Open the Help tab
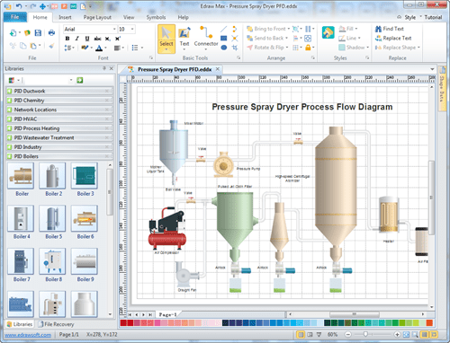 tap(183, 17)
